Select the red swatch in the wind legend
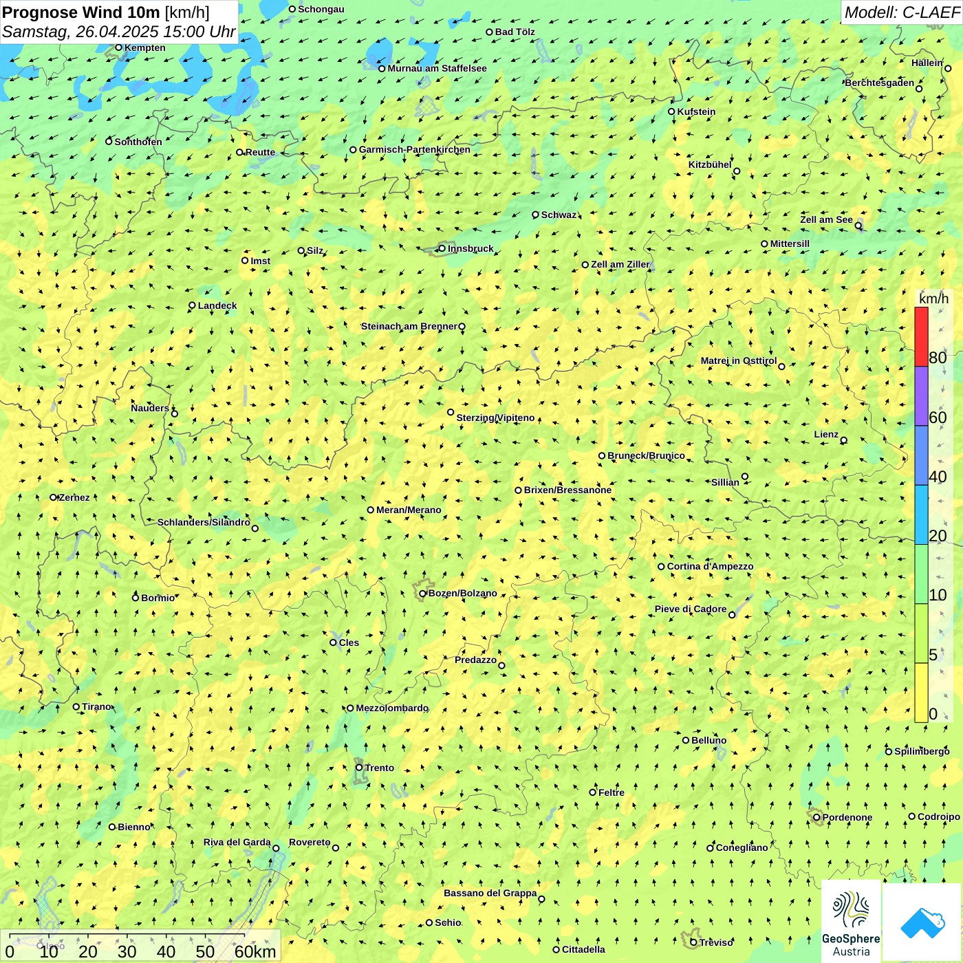The height and width of the screenshot is (963, 963). [x=921, y=336]
